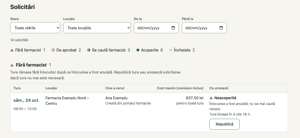Click Creată din portalul farmaciei text
This screenshot has height=138, width=300.
128,103
